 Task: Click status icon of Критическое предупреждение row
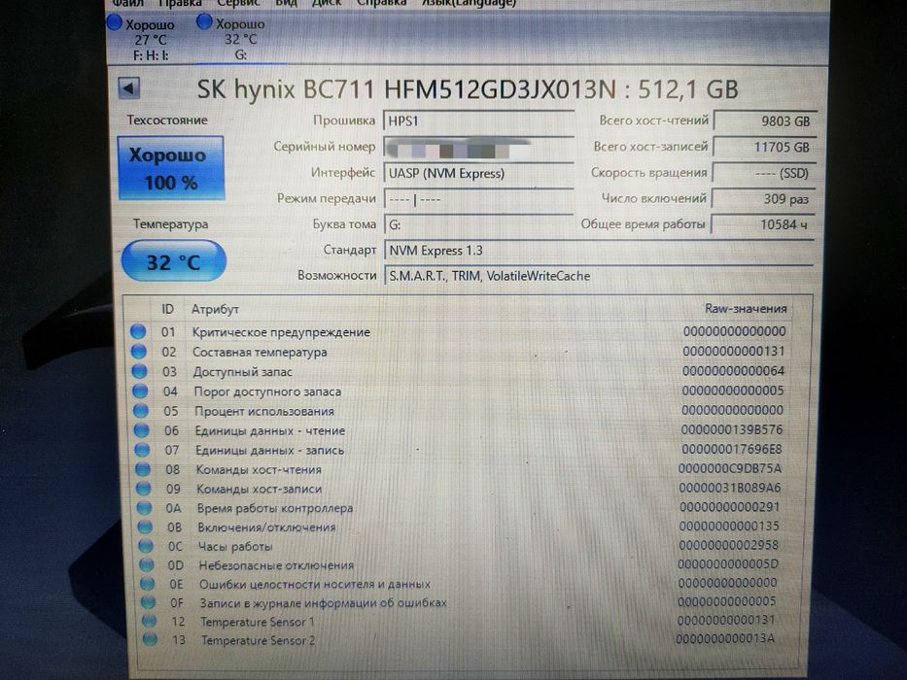coord(138,331)
